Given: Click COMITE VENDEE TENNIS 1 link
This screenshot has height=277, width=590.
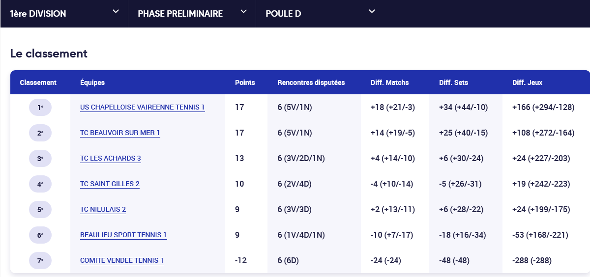Looking at the screenshot, I should pyautogui.click(x=122, y=260).
